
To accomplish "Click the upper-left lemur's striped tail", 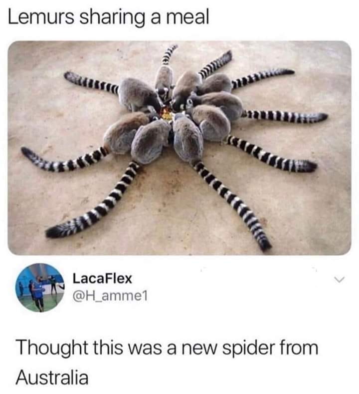I will coord(92,82).
